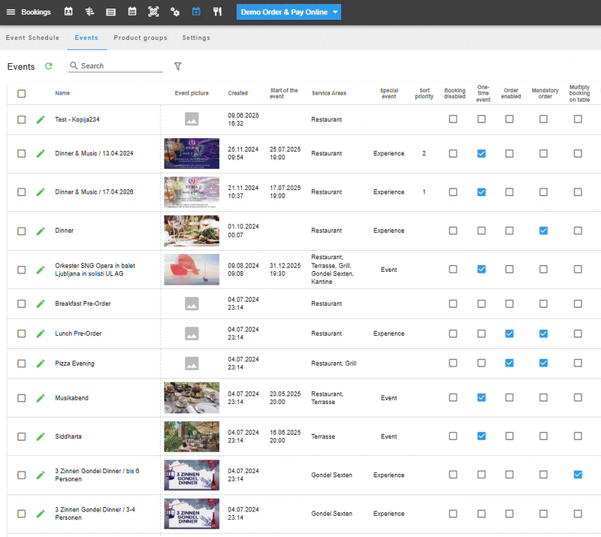Tick the select-all checkbox in header
Screen dimensions: 601x537
tap(22, 94)
